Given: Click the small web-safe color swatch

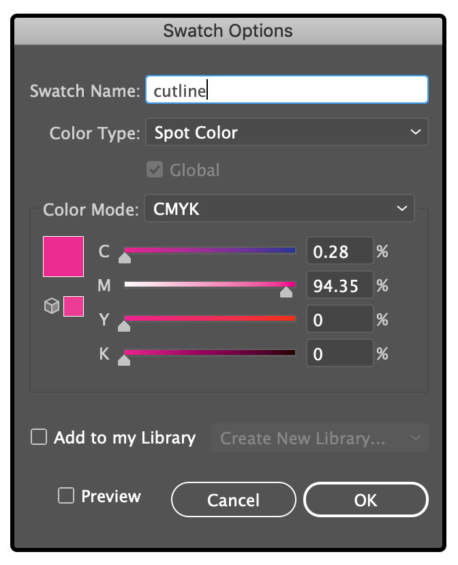Looking at the screenshot, I should point(74,307).
